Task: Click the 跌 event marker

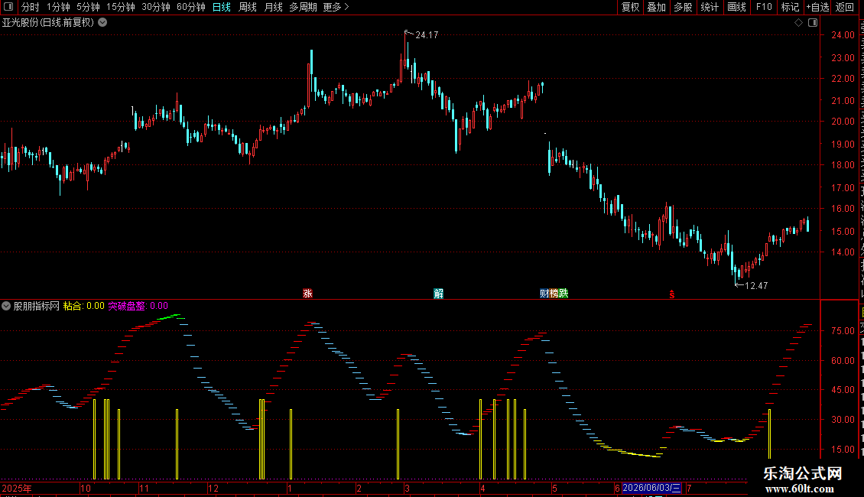Action: pos(564,293)
